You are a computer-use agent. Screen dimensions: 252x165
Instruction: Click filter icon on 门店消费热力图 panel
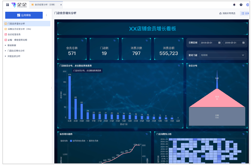tap(243, 134)
